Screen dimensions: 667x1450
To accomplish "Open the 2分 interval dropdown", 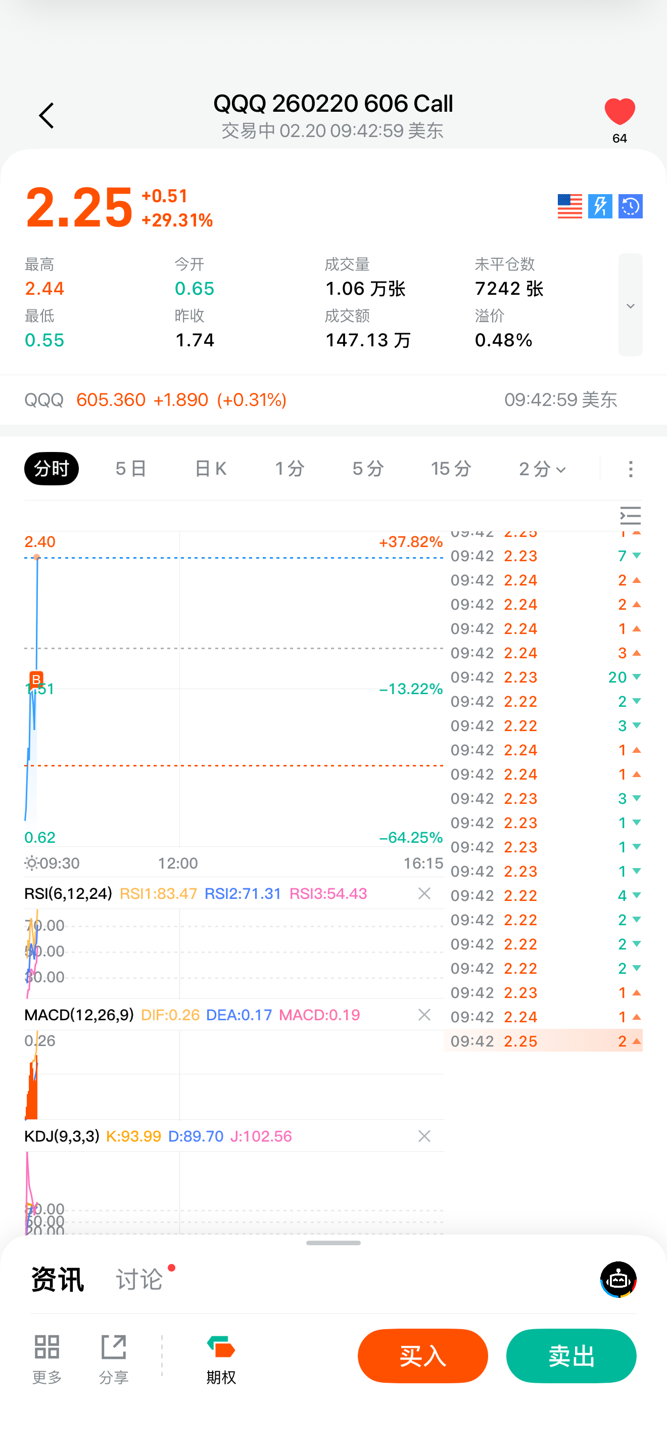I will (542, 469).
